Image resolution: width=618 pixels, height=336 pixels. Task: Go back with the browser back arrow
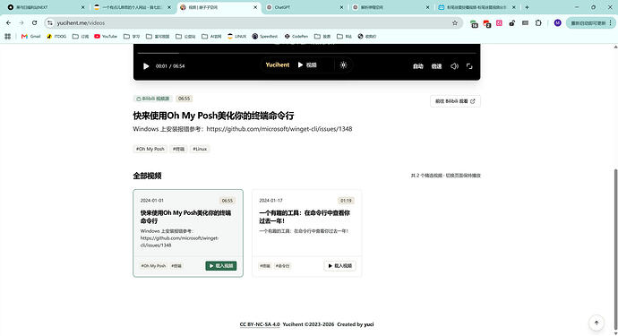(x=8, y=23)
